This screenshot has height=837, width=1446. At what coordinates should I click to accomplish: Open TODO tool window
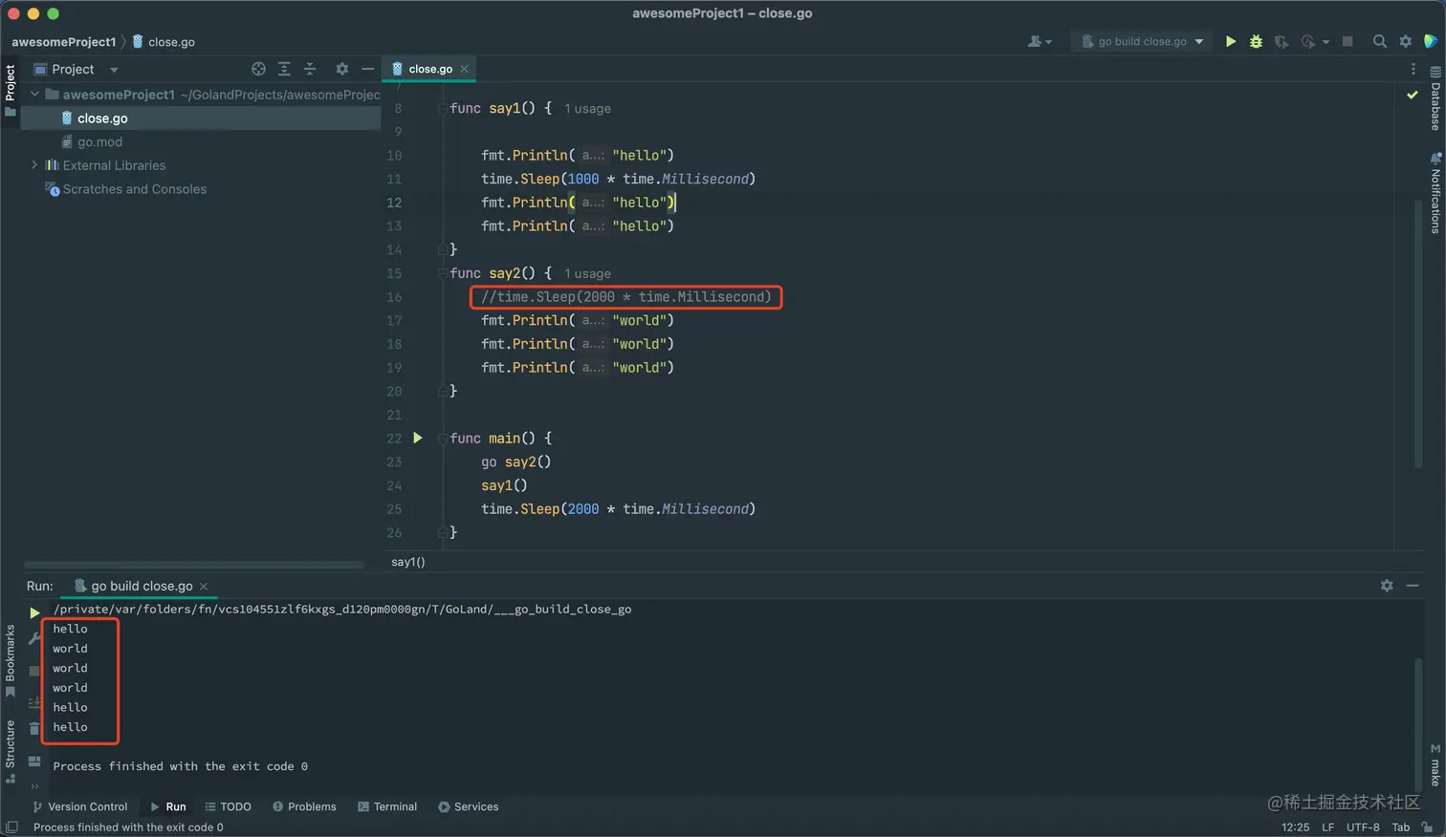(x=228, y=806)
